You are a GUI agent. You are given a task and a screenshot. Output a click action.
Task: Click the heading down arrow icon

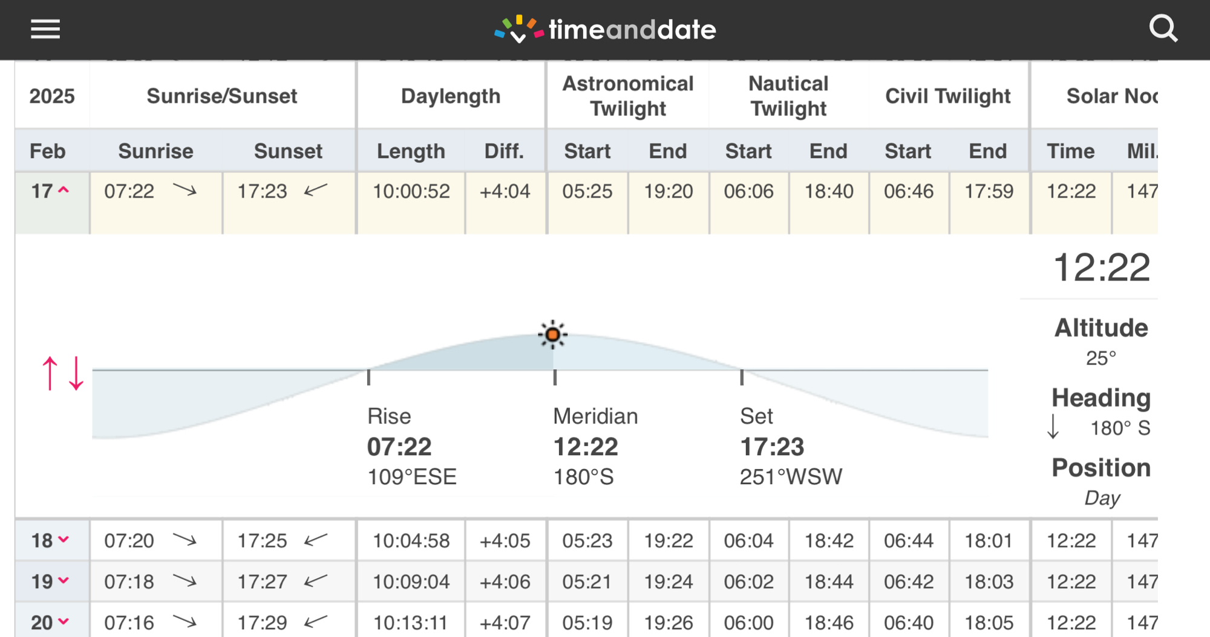tap(1053, 427)
